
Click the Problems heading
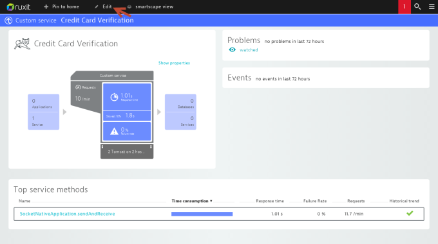point(243,40)
